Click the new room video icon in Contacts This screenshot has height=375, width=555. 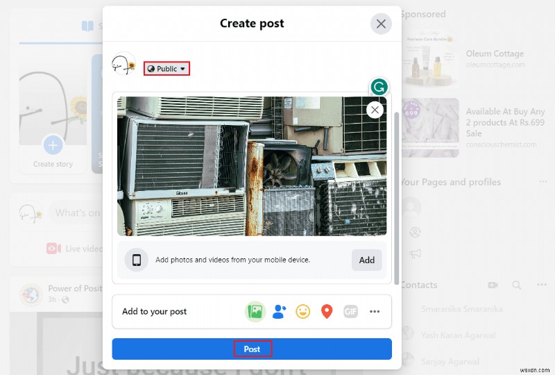(493, 285)
